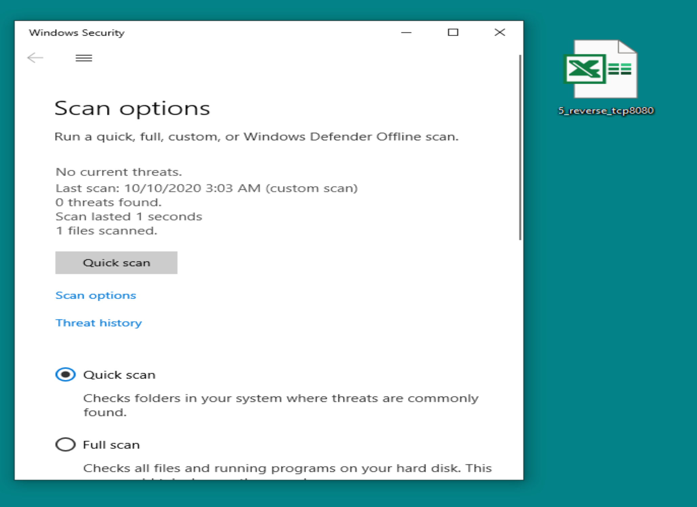Maximize the Windows Security window
Viewport: 697px width, 507px height.
click(x=453, y=33)
